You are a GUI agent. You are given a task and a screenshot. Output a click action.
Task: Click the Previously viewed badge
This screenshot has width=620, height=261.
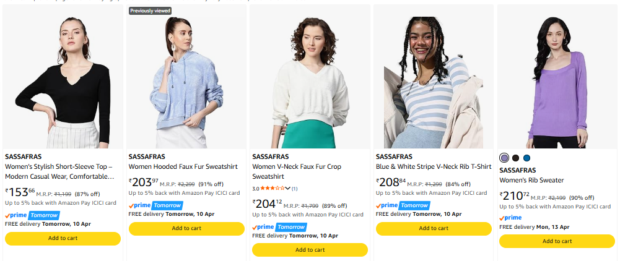pyautogui.click(x=150, y=11)
